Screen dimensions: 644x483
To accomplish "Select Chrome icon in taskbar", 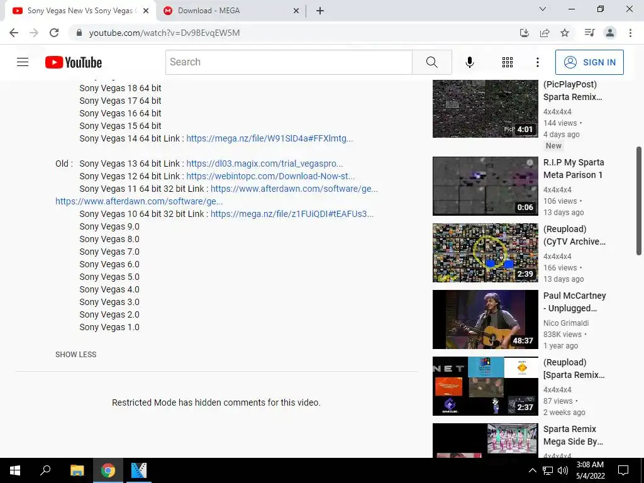I will (108, 470).
